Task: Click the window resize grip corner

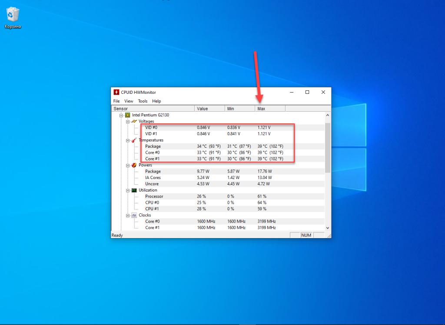Action: [329, 236]
